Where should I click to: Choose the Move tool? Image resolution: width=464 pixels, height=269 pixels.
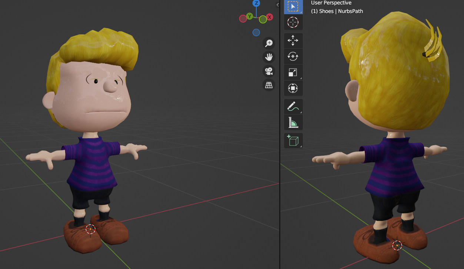click(x=293, y=40)
